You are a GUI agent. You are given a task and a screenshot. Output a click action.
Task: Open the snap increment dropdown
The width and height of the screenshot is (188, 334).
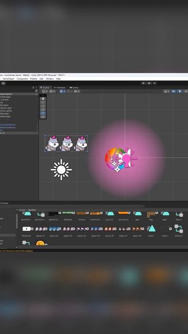click(77, 91)
